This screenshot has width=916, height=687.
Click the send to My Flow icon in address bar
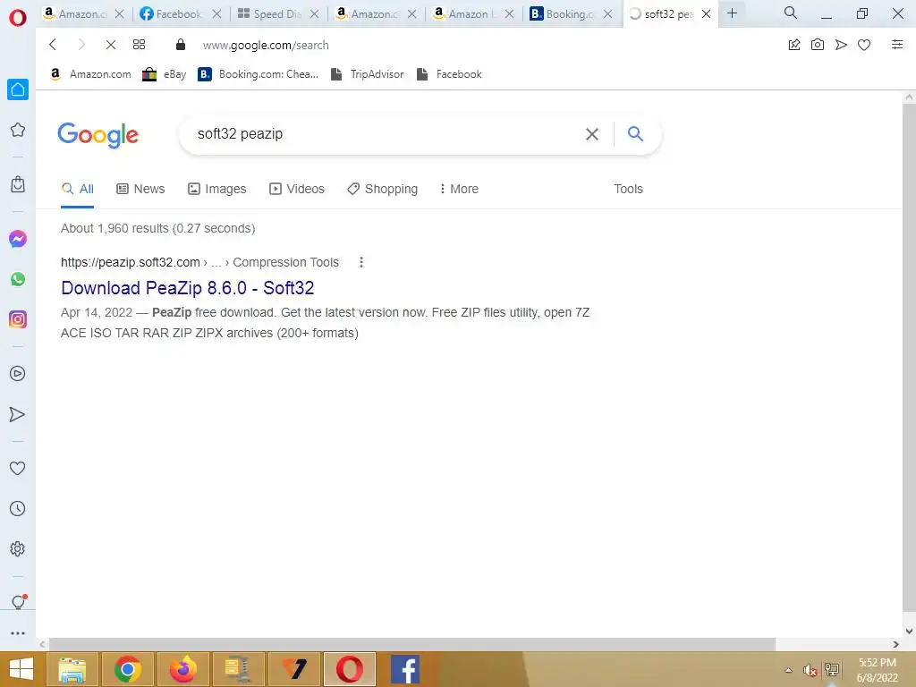pos(841,45)
